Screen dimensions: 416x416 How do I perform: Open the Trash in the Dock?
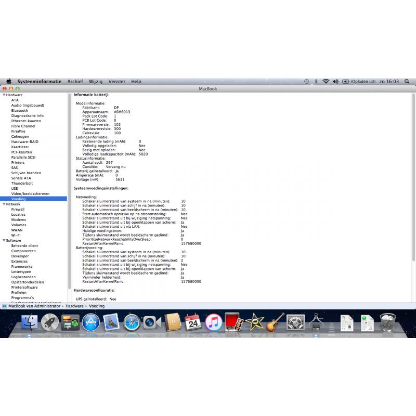tap(387, 322)
